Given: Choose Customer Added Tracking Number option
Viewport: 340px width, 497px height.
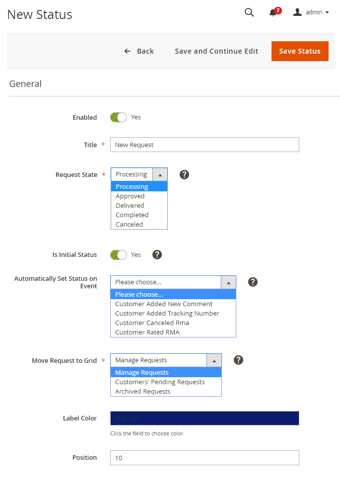Looking at the screenshot, I should [167, 314].
